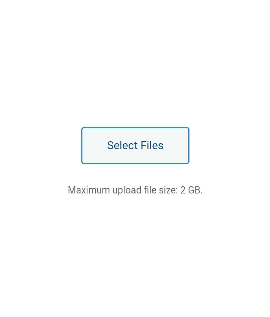The image size is (270, 317).
Task: Choose files to upload with Select Files
Action: pos(135,146)
